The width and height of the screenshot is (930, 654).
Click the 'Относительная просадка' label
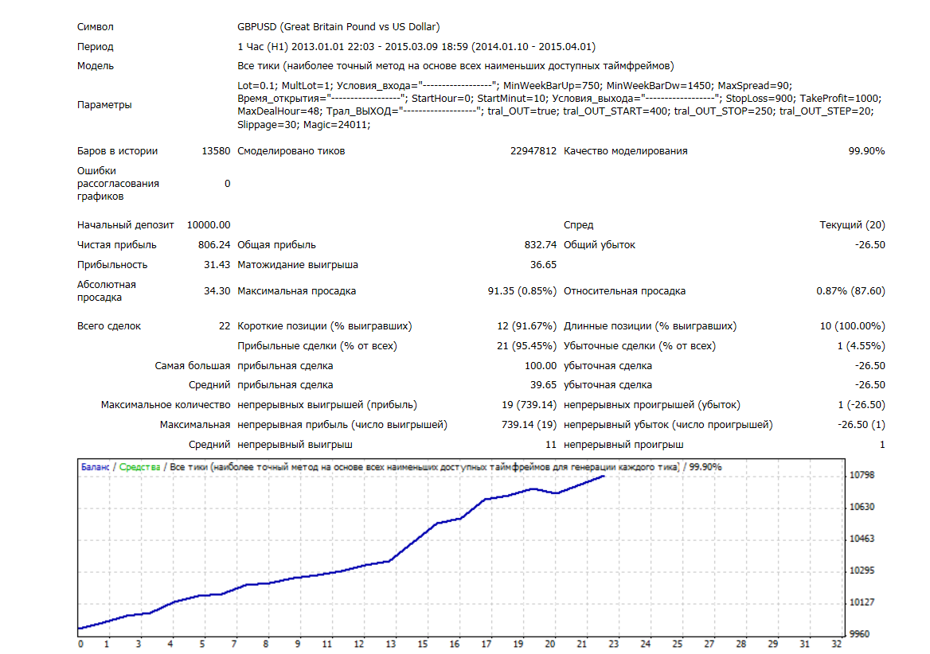[x=624, y=291]
